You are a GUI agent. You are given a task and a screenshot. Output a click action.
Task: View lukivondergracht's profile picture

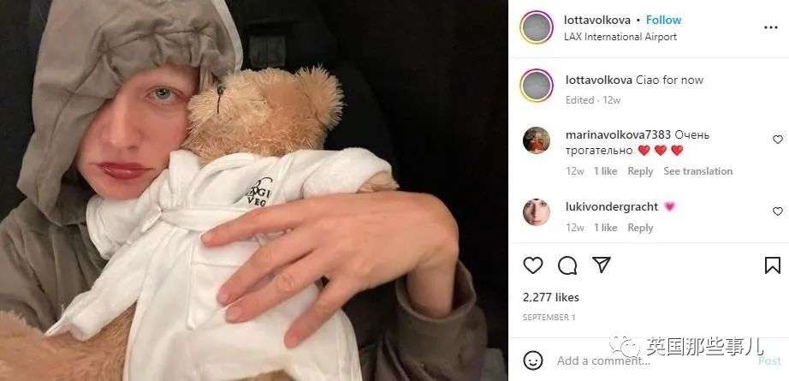pos(537,211)
